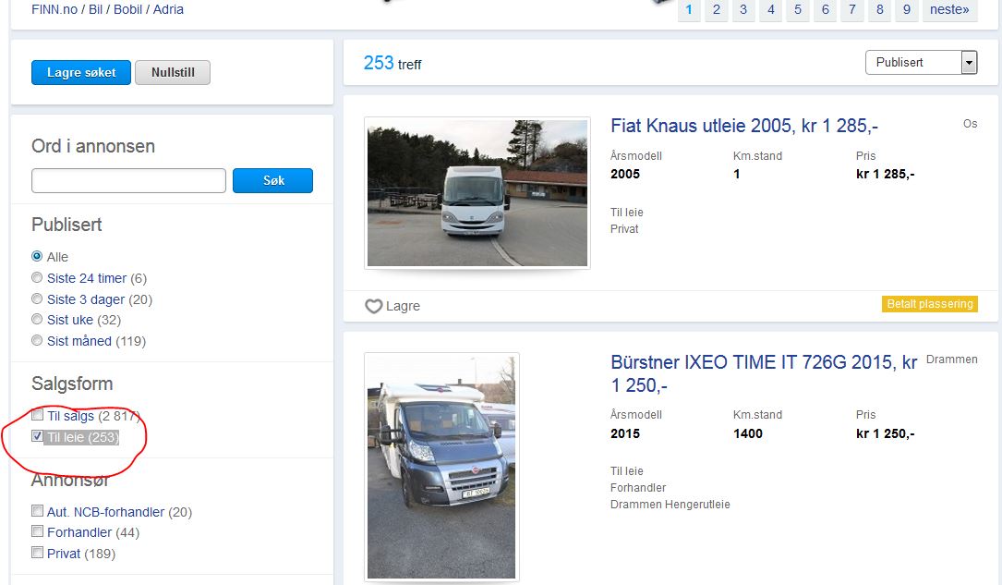Open the Bobil breadcrumb link
This screenshot has height=585, width=1002.
click(x=127, y=9)
